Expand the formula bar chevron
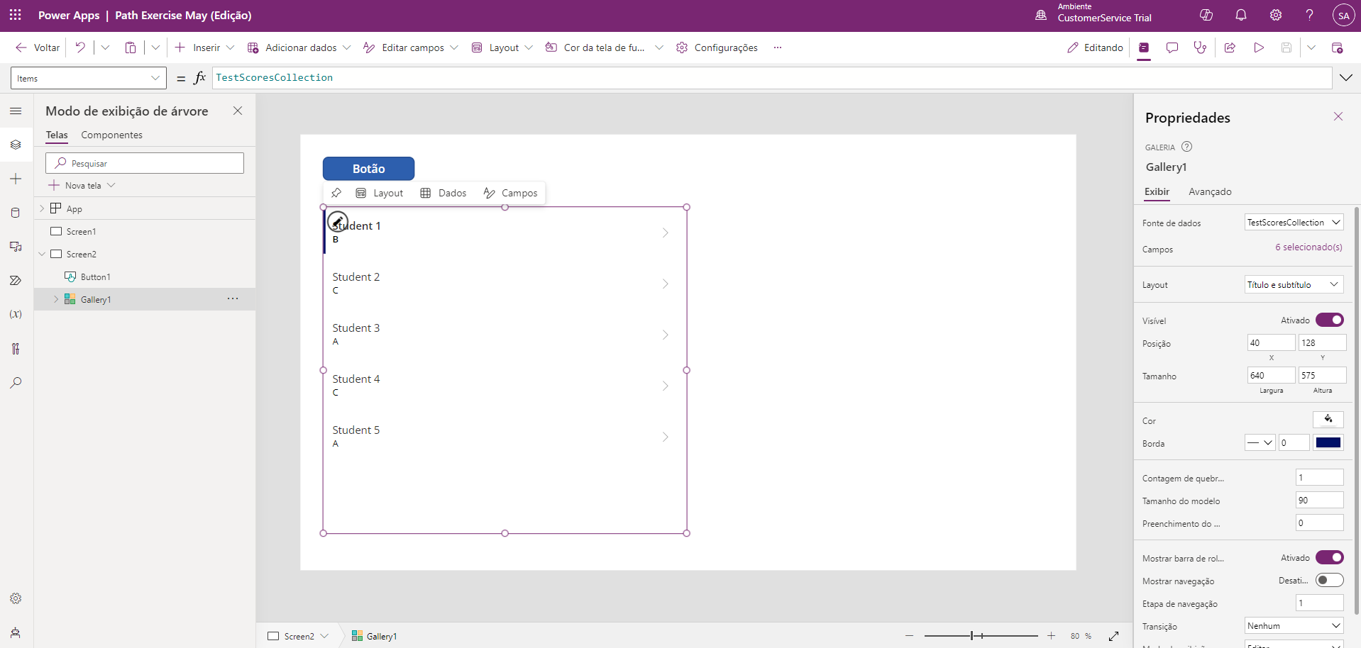Screen dimensions: 1361x648 (x=1346, y=77)
